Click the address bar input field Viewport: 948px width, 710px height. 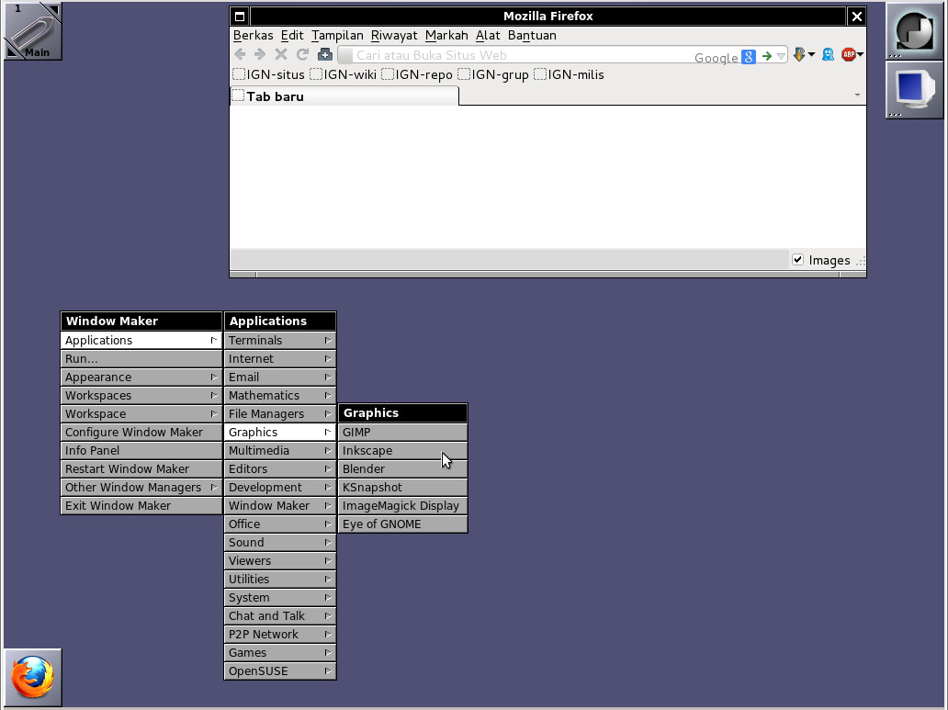click(x=514, y=55)
